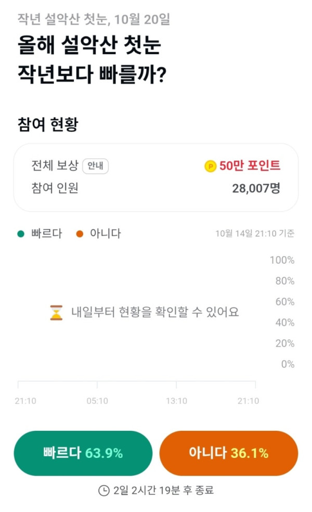The image size is (312, 512).
Task: Click the 13:10 timeline tick label
Action: pos(177,401)
